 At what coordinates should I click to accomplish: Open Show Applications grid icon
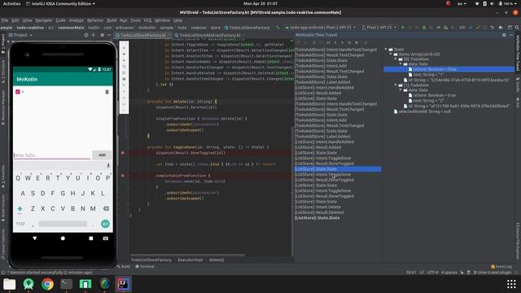(511, 284)
